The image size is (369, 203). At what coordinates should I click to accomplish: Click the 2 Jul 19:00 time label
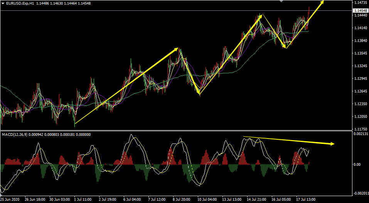tap(108, 200)
